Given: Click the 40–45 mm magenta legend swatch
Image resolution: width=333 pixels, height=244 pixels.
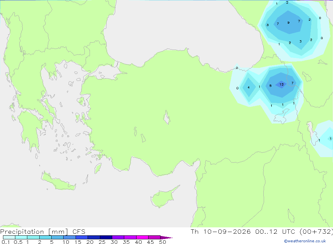Looking at the screenshot, I should [x=142, y=237].
